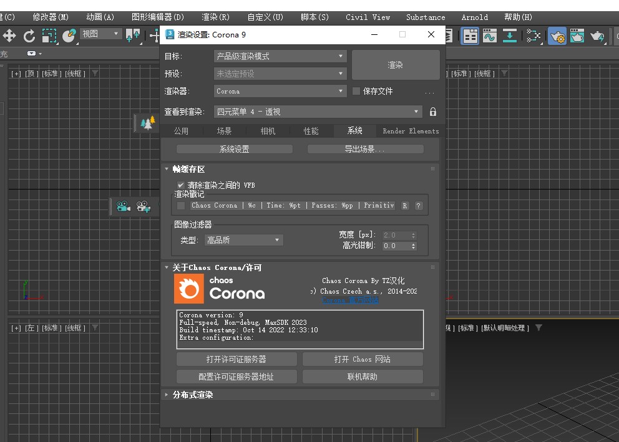The image size is (619, 442).
Task: Render the scene with the teapot lightning icon
Action: tap(598, 36)
